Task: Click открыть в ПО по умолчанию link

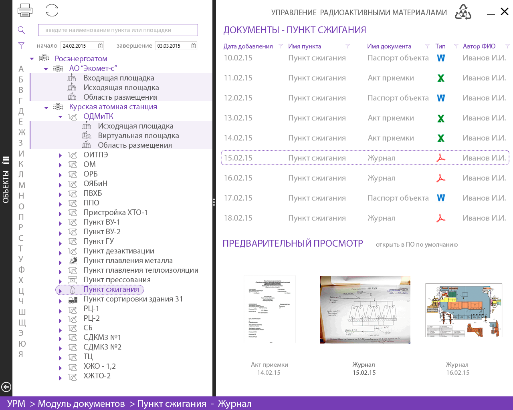Action: click(417, 245)
